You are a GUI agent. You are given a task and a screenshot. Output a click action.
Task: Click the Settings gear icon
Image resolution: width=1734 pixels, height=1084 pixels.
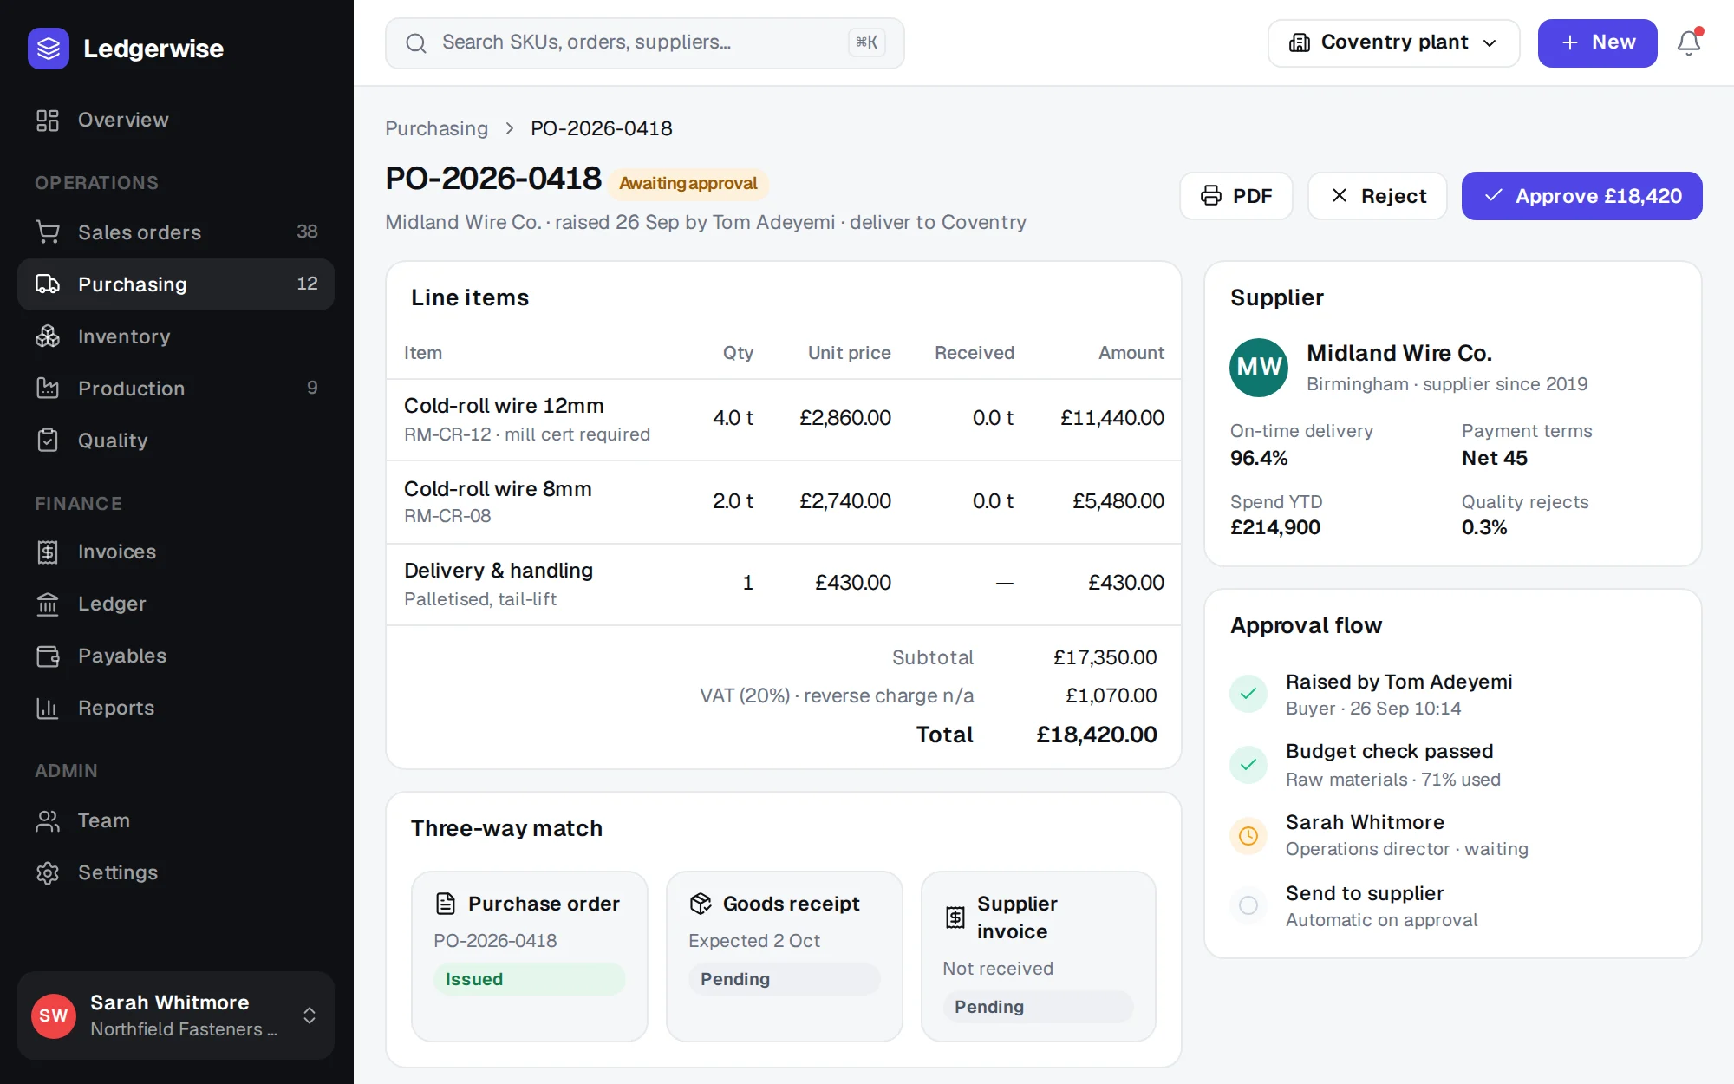pyautogui.click(x=48, y=872)
